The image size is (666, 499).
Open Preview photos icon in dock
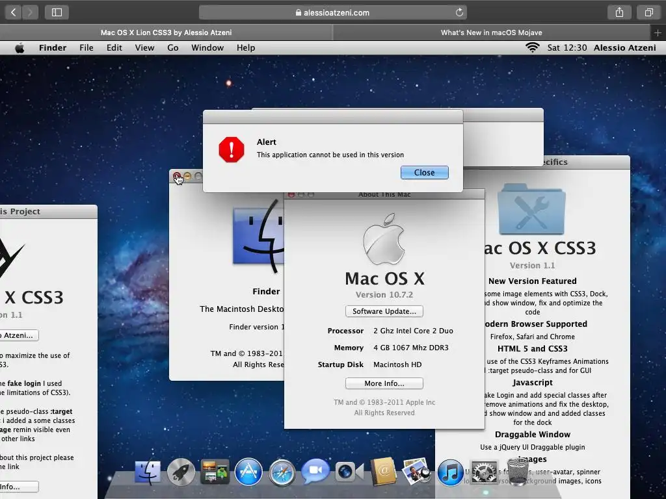coord(416,472)
